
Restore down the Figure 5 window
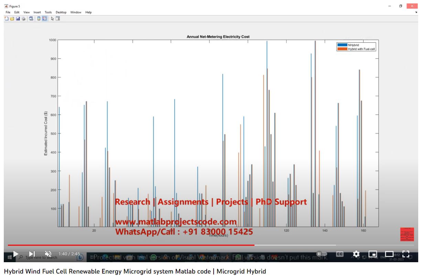[401, 6]
